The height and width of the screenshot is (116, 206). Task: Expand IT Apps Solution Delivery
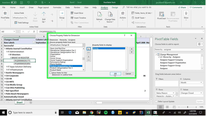point(7,67)
